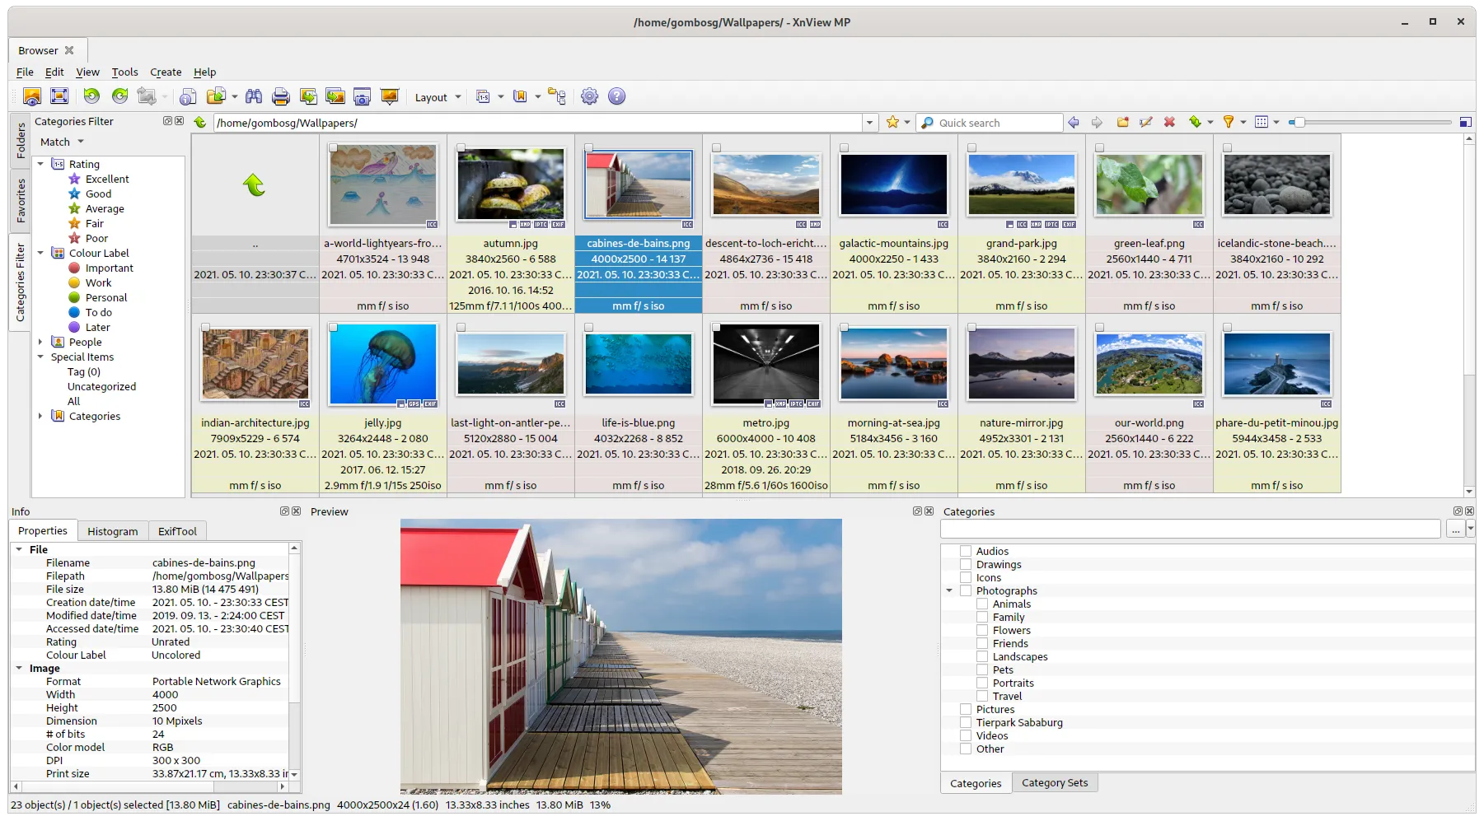Switch to the Histogram tab
Image resolution: width=1484 pixels, height=821 pixels.
pyautogui.click(x=113, y=532)
